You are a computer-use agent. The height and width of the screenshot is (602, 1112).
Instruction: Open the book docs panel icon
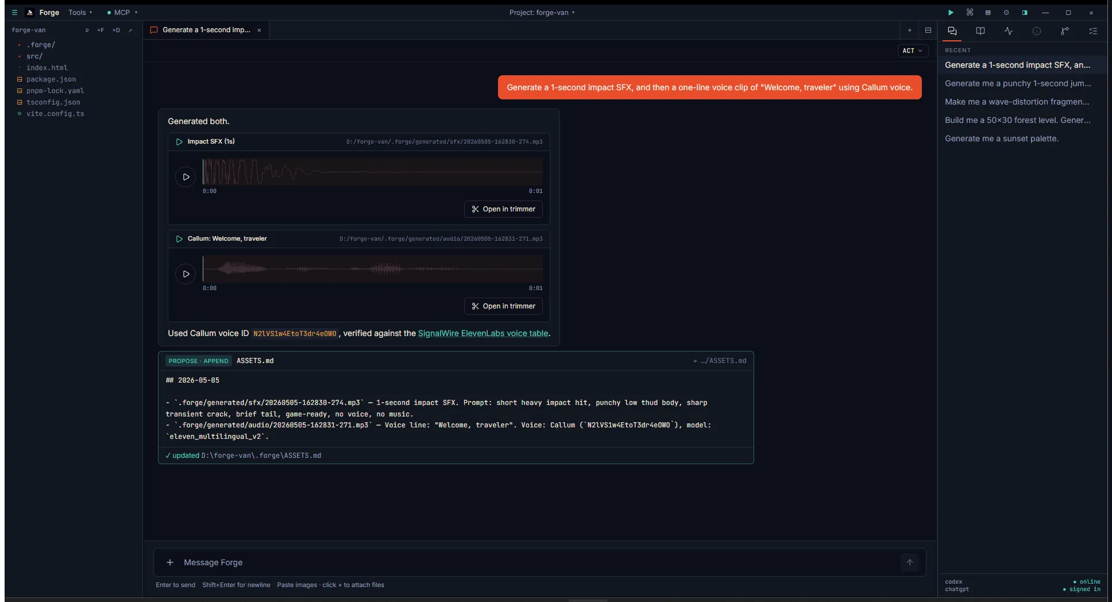point(980,31)
